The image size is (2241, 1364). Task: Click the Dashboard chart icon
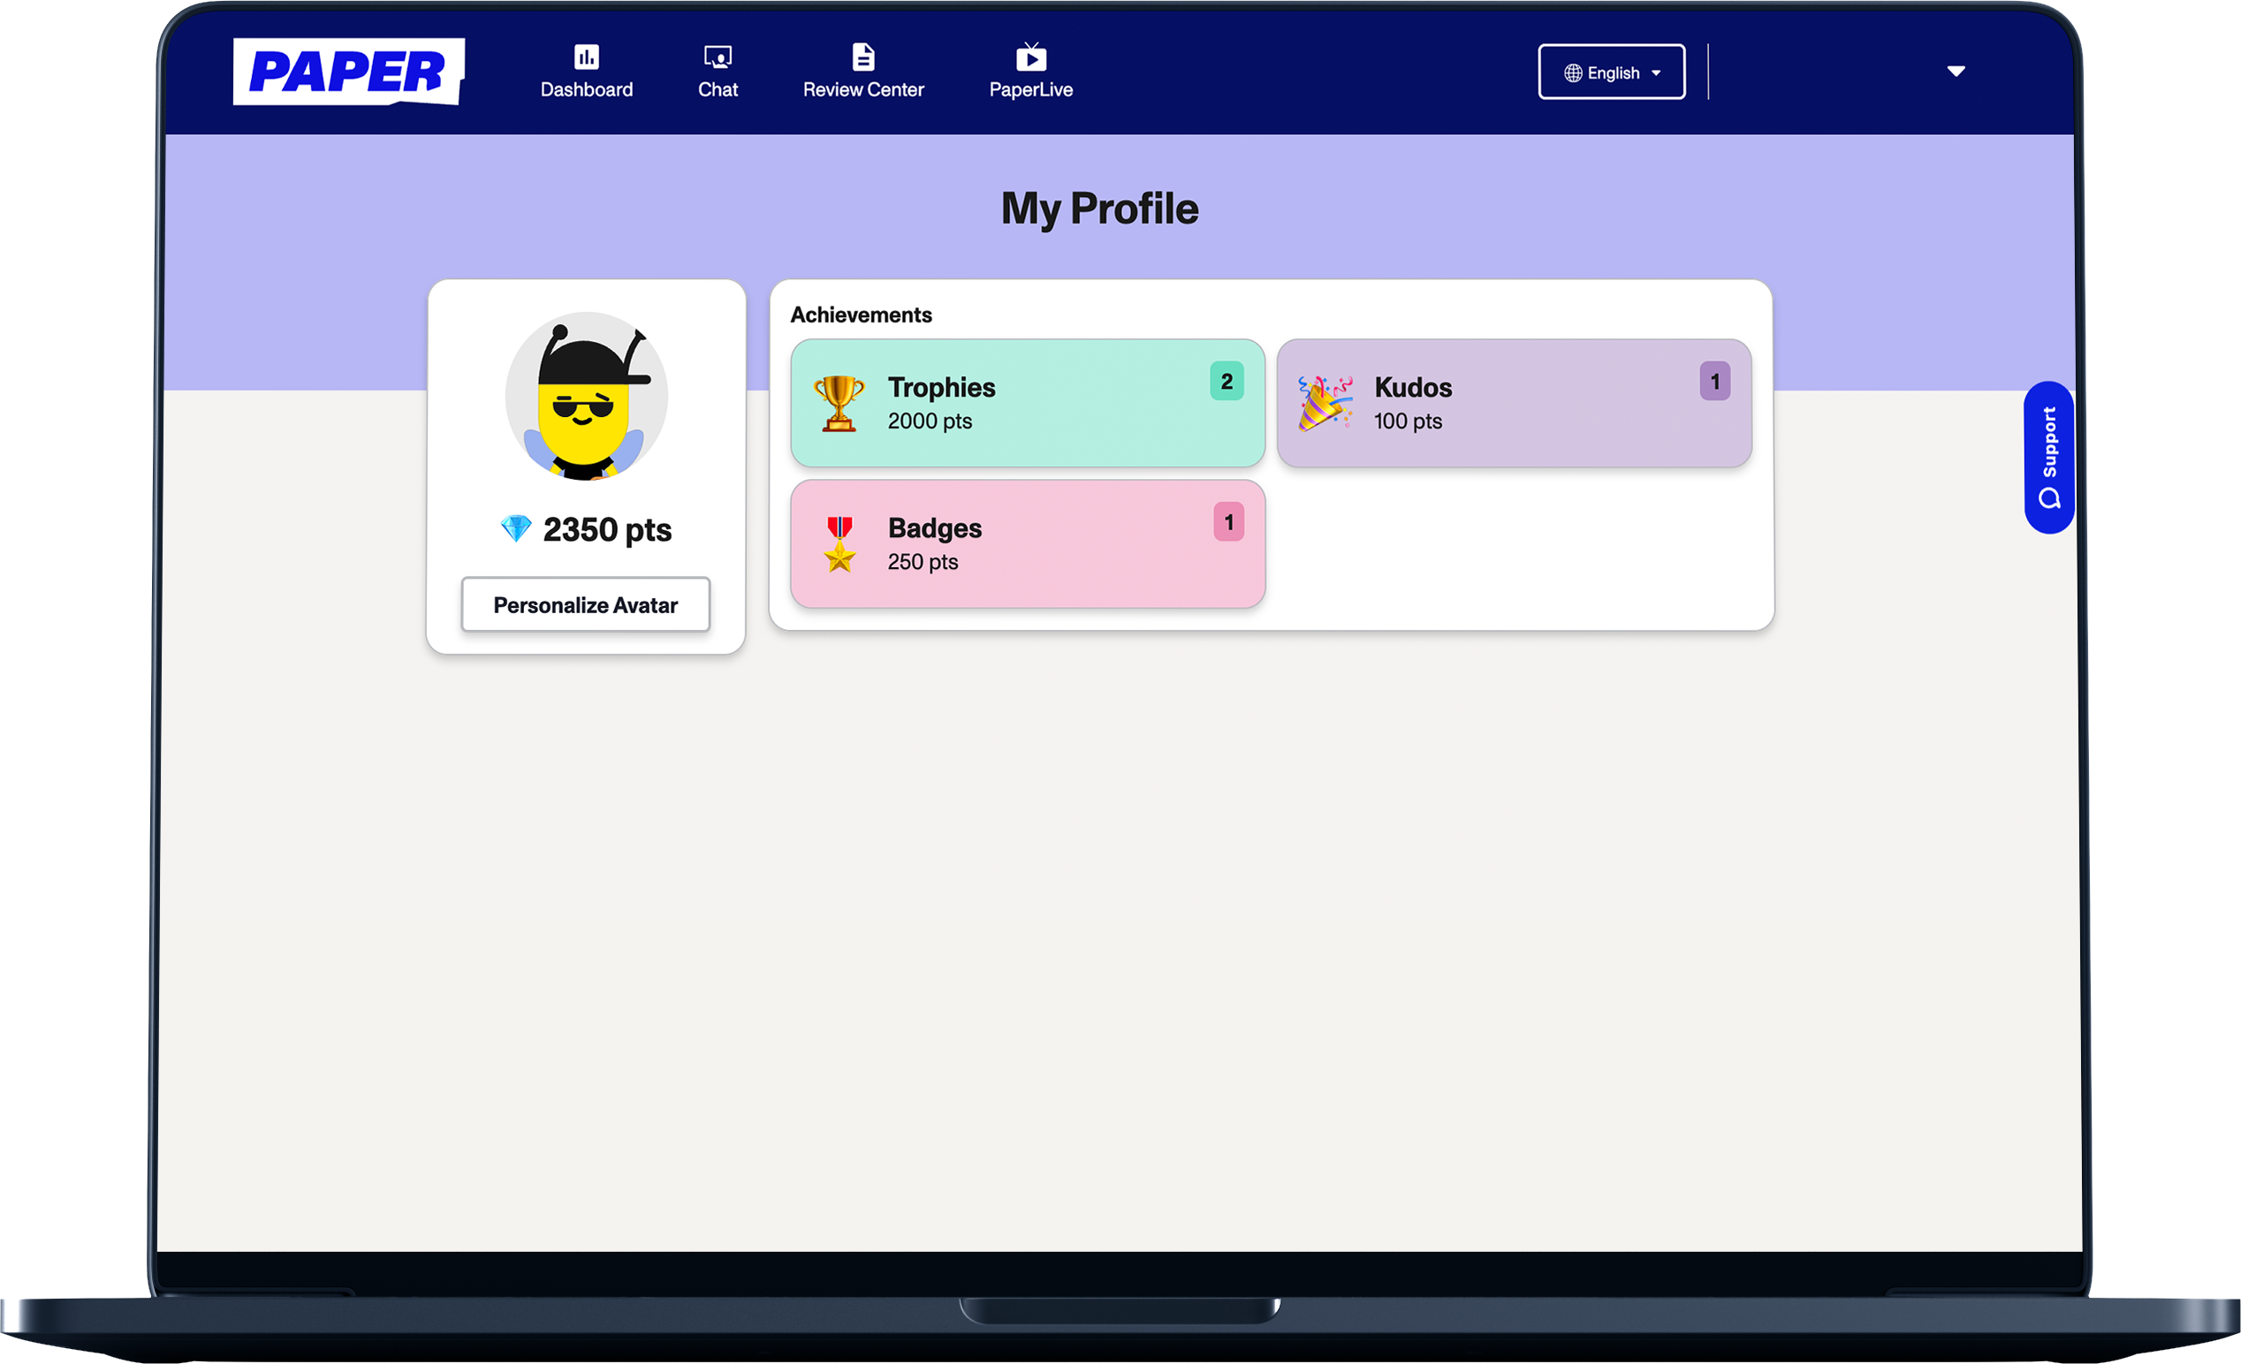click(587, 57)
